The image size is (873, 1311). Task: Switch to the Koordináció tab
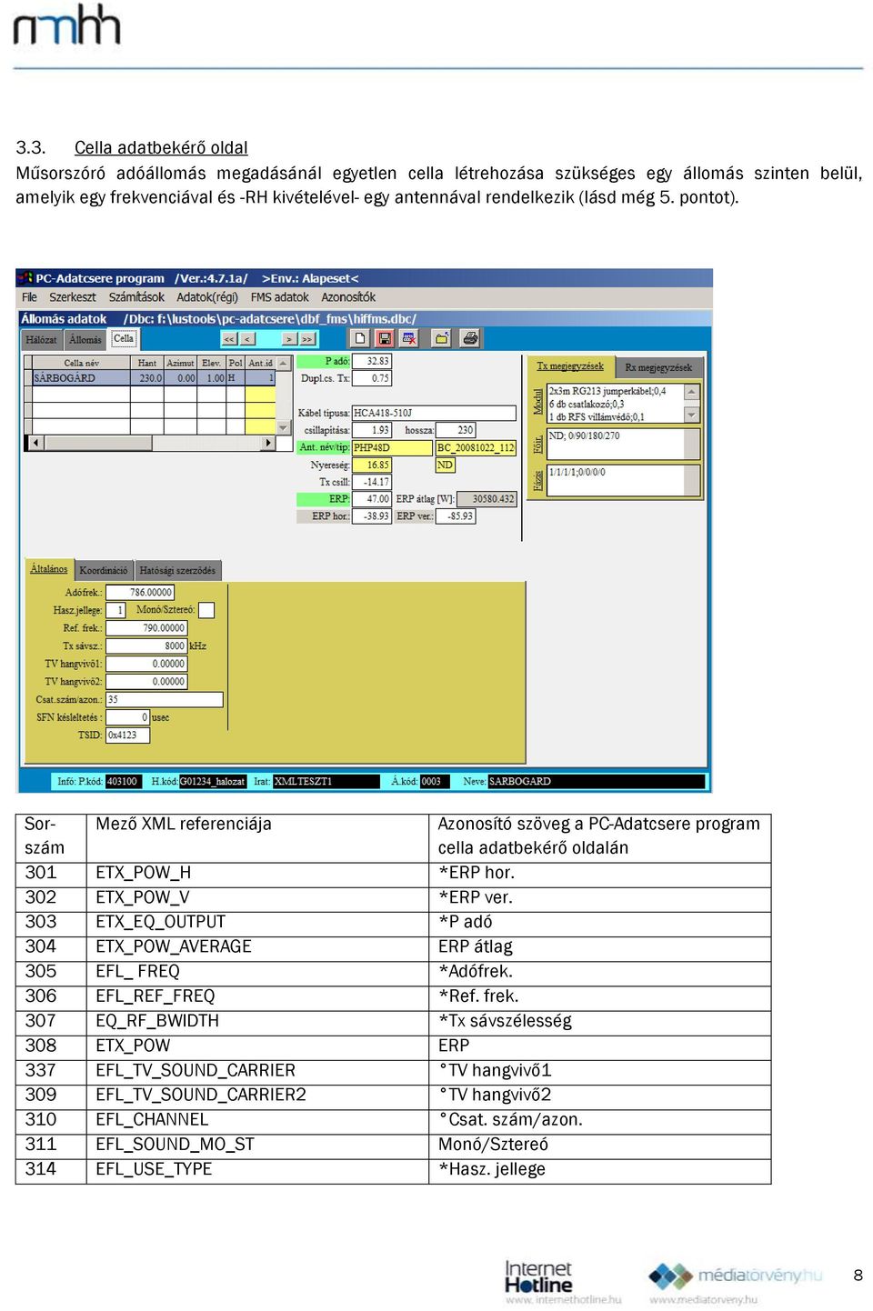click(x=104, y=571)
